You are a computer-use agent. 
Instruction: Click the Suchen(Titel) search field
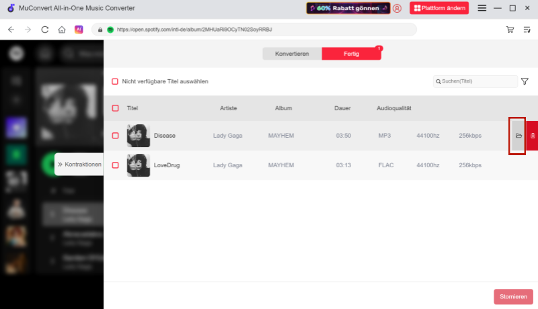[x=477, y=81]
